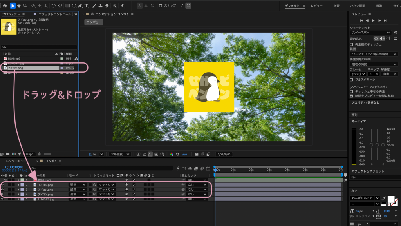Select the Eraser tool
This screenshot has width=401, height=226.
tap(107, 5)
